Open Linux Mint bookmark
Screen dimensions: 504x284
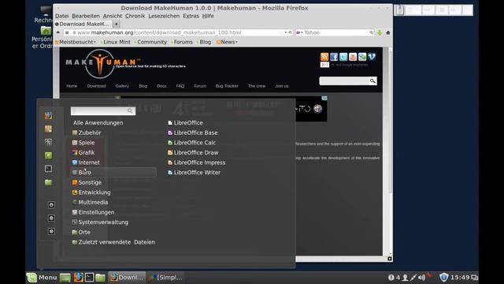point(116,42)
